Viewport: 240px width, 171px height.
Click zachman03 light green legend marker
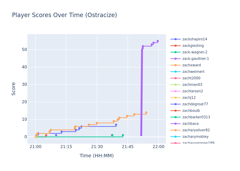[176, 85]
